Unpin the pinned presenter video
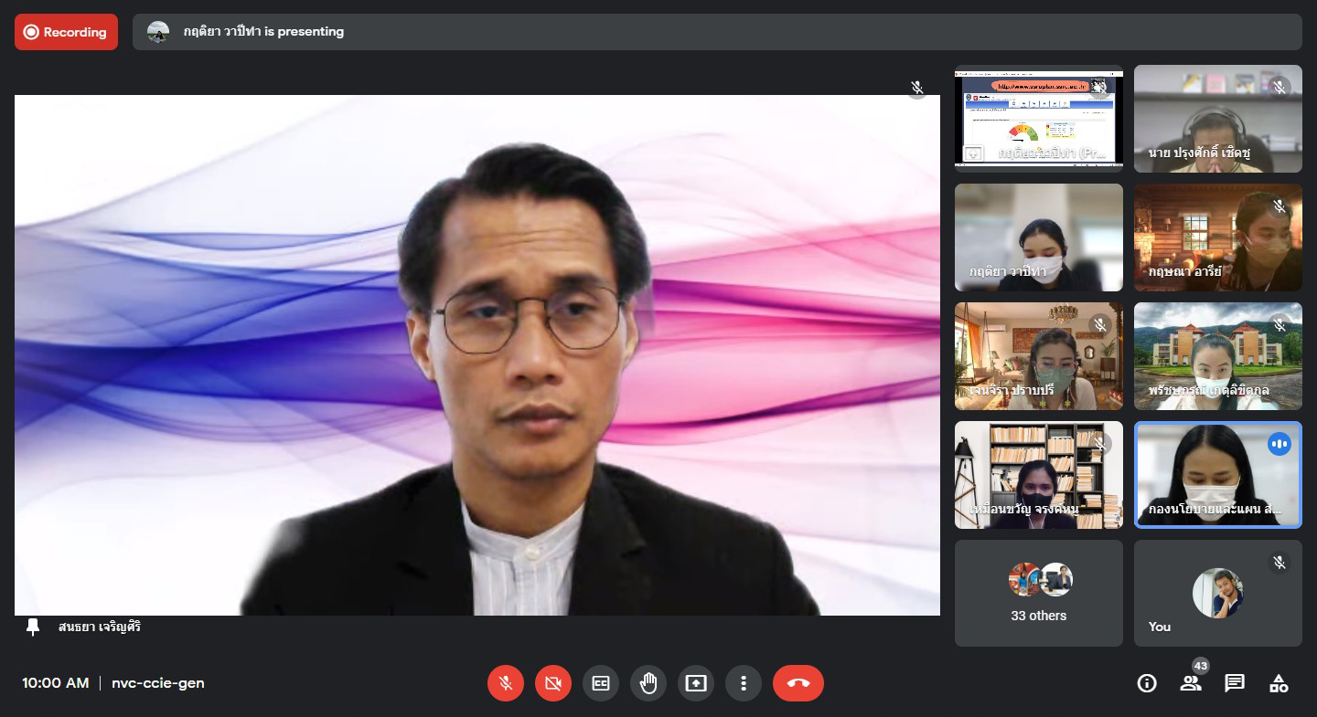Screen dimensions: 1317x717 click(x=34, y=627)
